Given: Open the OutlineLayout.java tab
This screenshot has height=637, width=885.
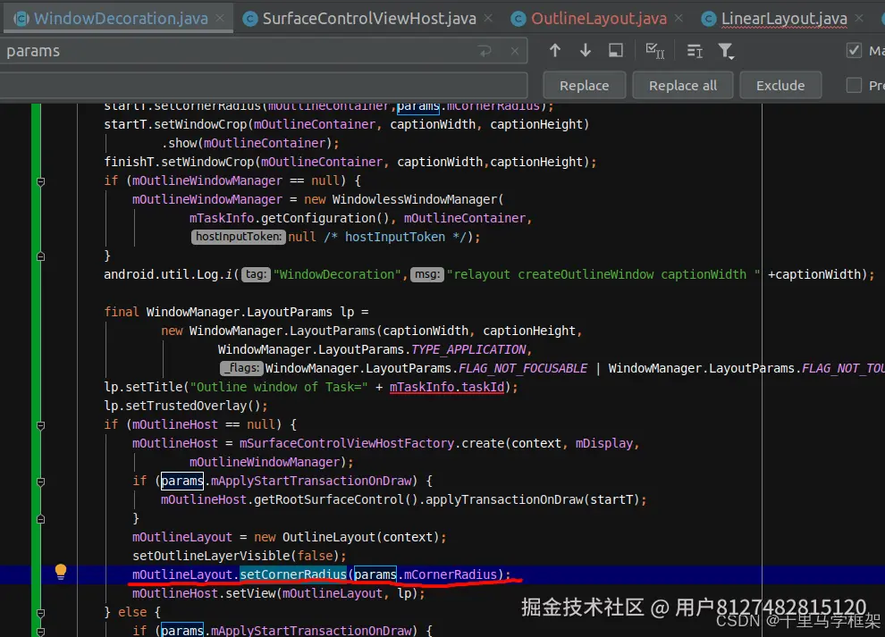Looking at the screenshot, I should pyautogui.click(x=599, y=18).
